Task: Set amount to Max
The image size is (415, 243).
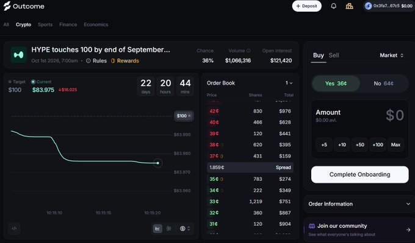Action: pyautogui.click(x=395, y=145)
